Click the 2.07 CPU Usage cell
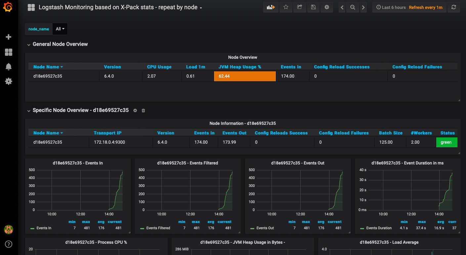The image size is (466, 255). pos(162,76)
